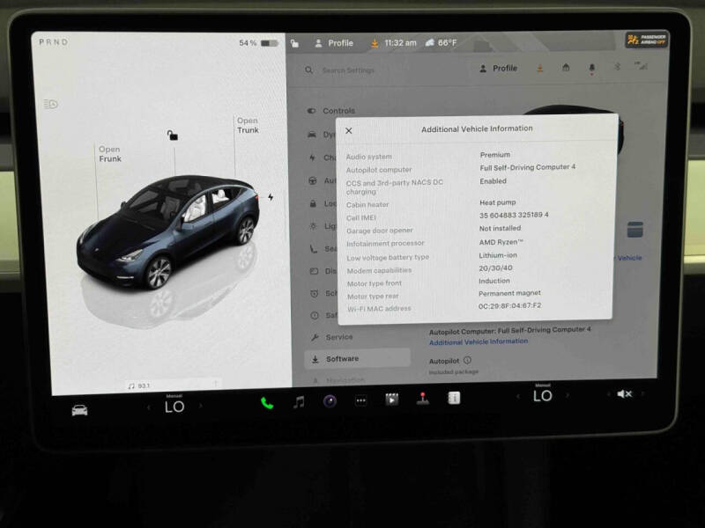The width and height of the screenshot is (705, 528).
Task: Increase driver temperature with right arrow
Action: [201, 406]
